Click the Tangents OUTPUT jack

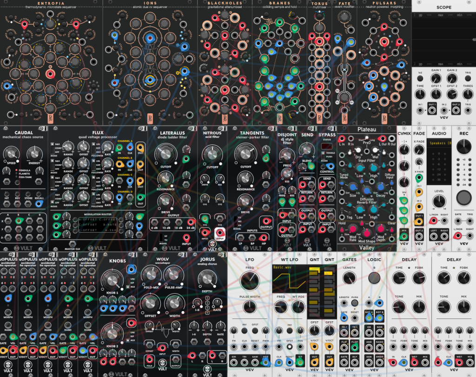tap(266, 221)
